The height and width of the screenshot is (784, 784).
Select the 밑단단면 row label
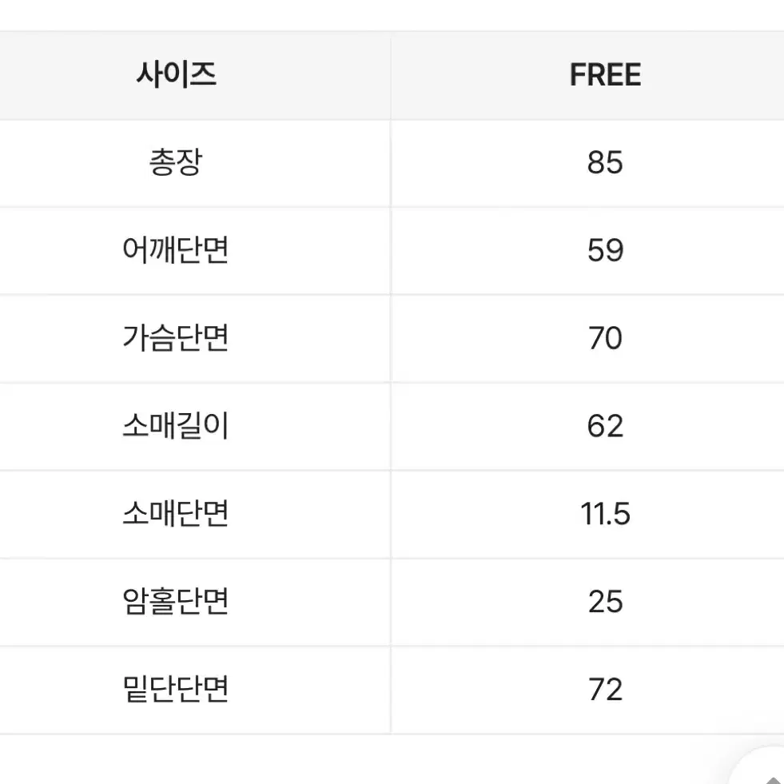tap(176, 689)
